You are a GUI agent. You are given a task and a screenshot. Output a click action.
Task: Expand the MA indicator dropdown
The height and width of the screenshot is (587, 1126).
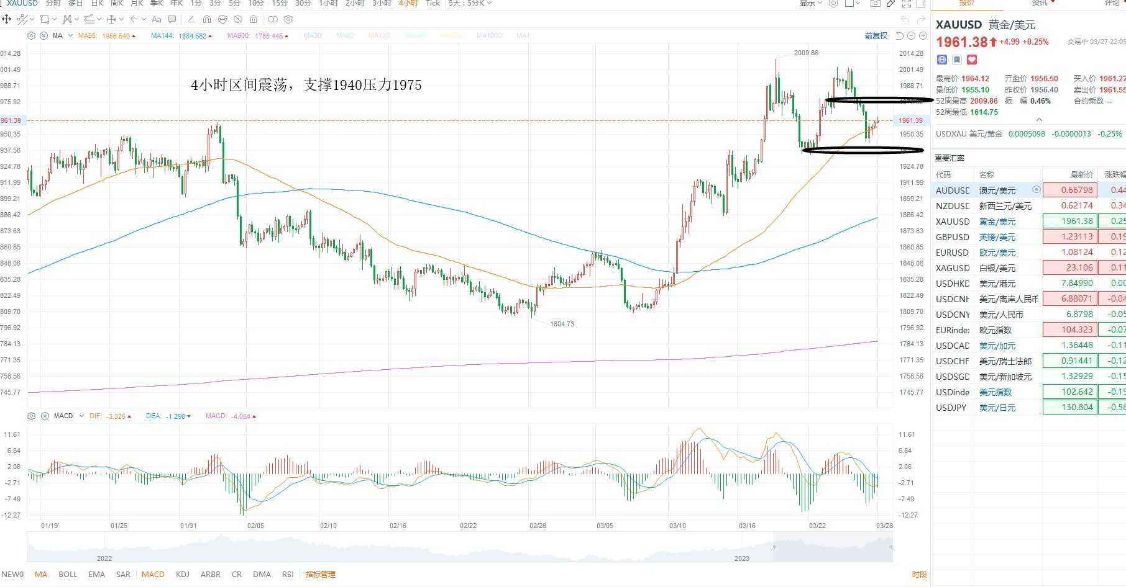(70, 35)
